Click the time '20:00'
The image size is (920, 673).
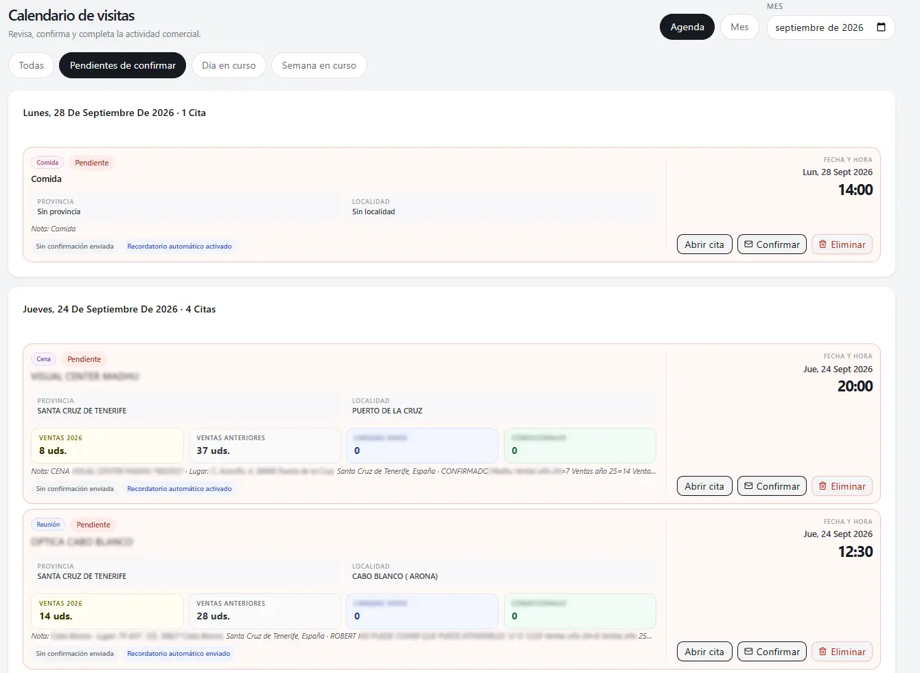(855, 387)
